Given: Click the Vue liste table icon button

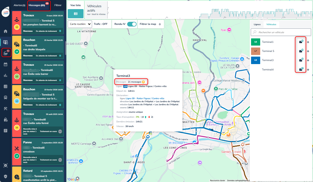Looking at the screenshot, I should point(75,14).
